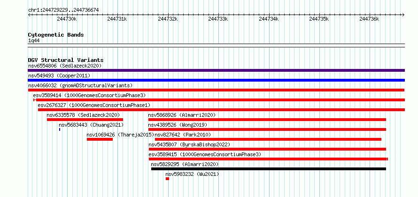Click the red esv3589414 variant bar
The width and height of the screenshot is (418, 197).
pyautogui.click(x=219, y=100)
